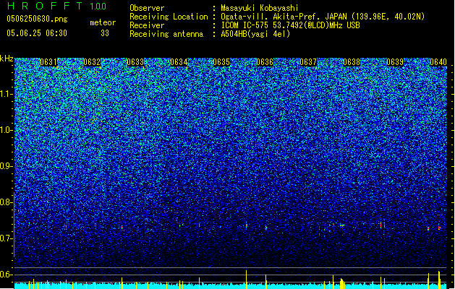Click the Receiving antenna label
Viewport: 455px width, 289px height.
[x=166, y=34]
